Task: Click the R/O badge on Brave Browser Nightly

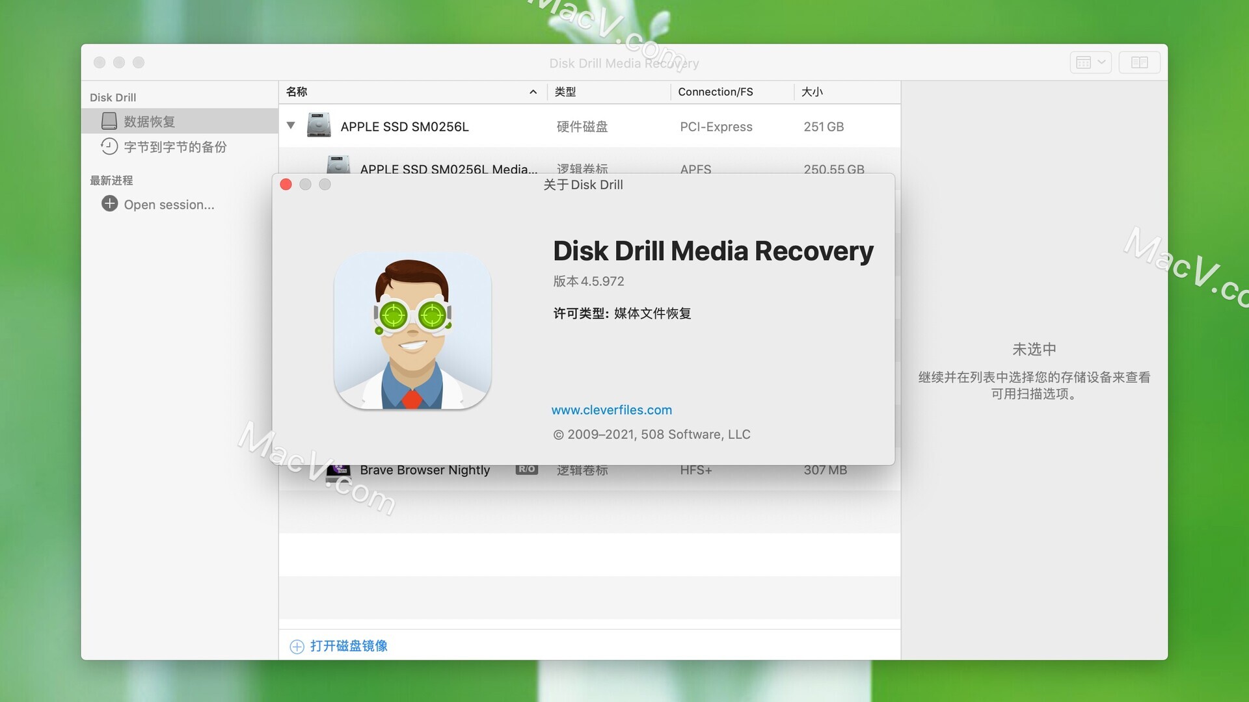Action: pos(527,469)
